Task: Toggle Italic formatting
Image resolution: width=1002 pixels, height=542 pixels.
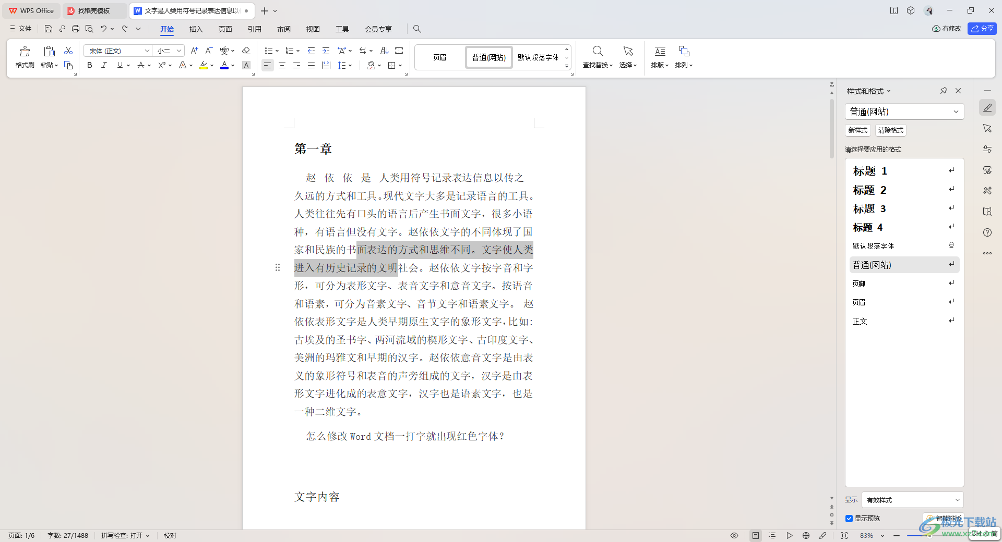Action: [x=104, y=65]
